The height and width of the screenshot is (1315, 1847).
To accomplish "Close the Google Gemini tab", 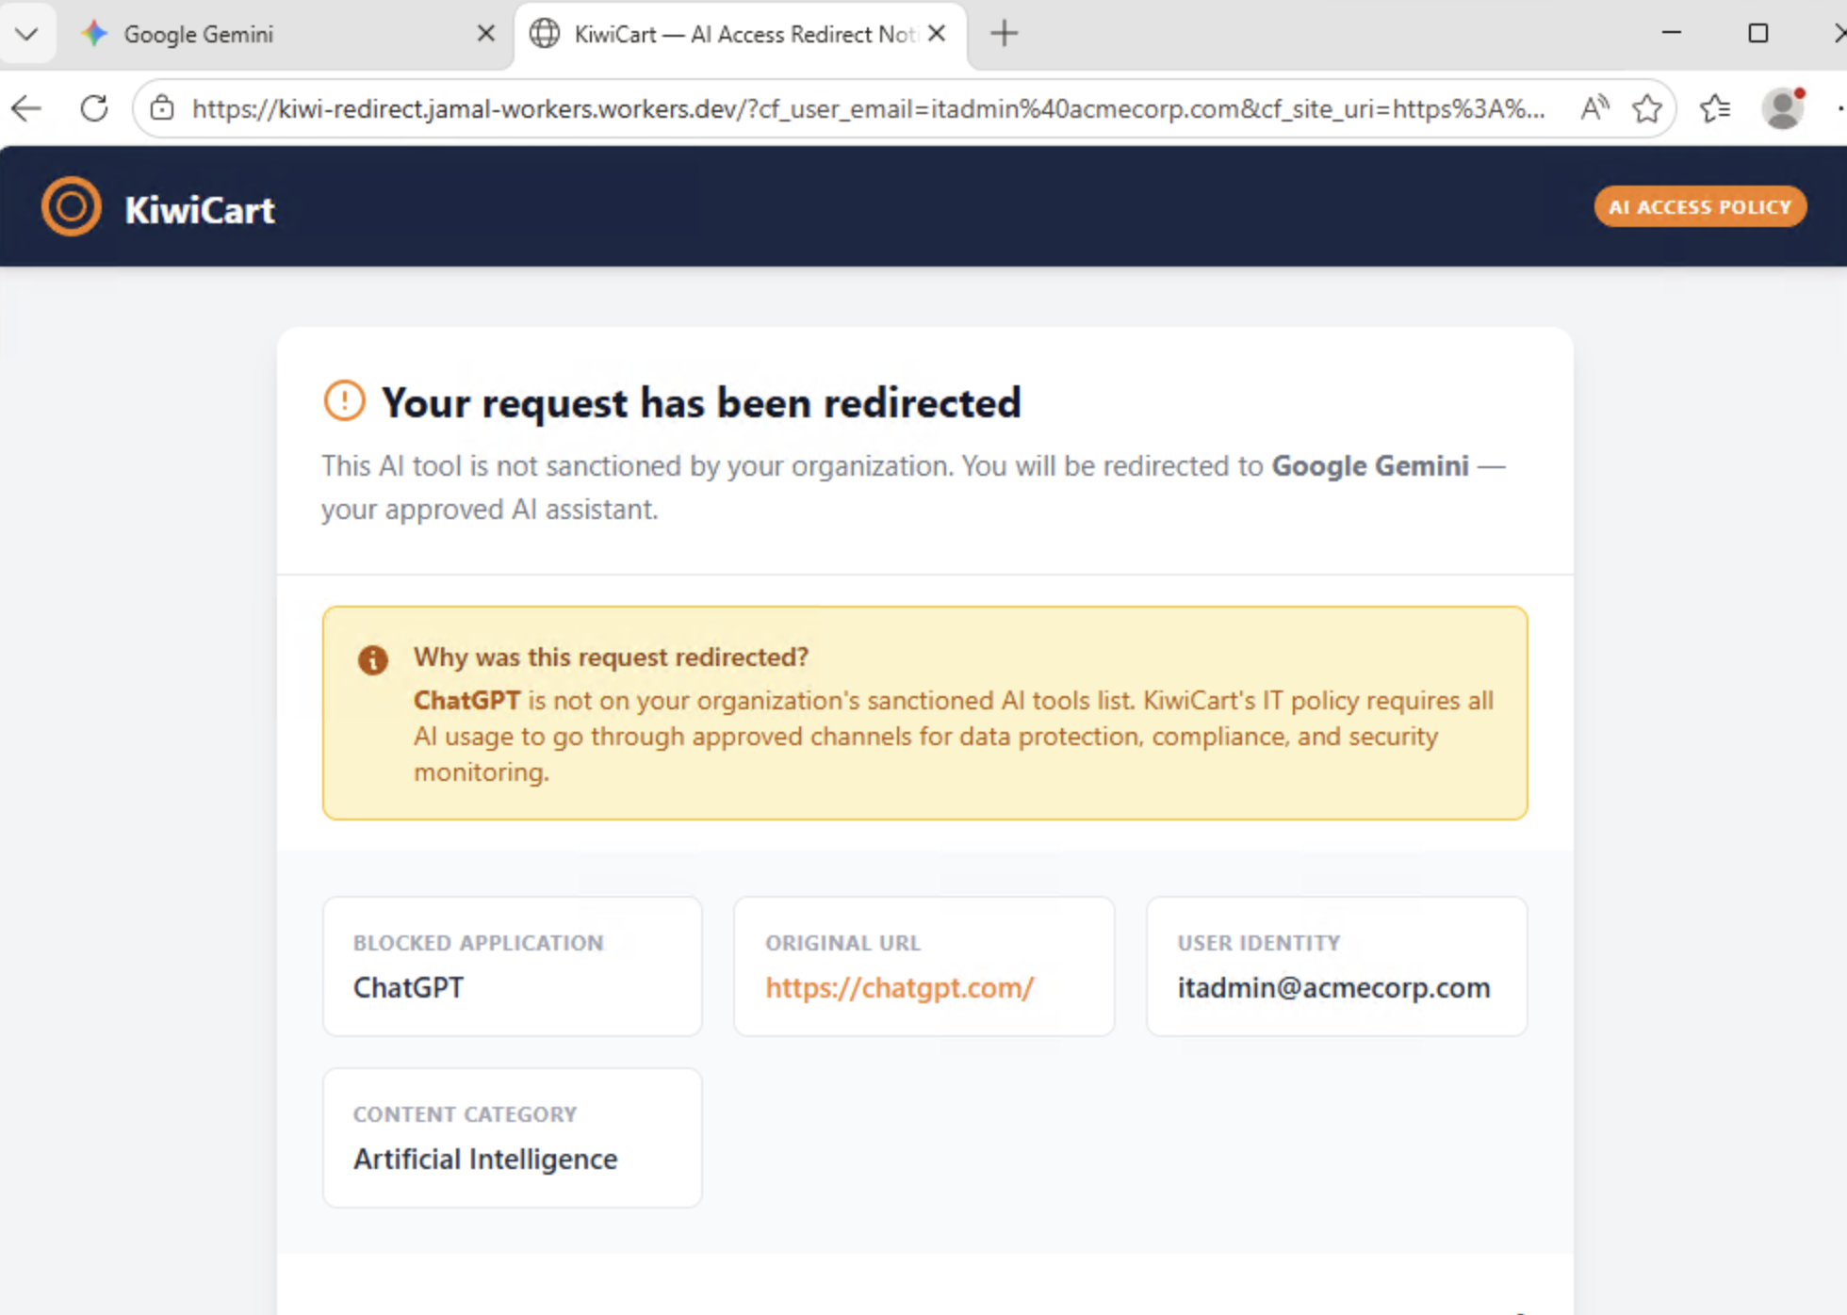I will coord(485,34).
